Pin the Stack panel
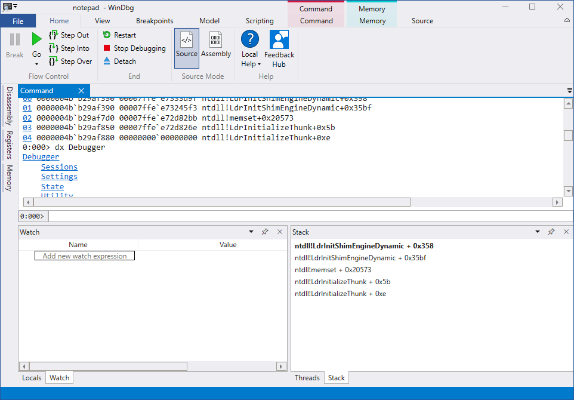Image resolution: width=574 pixels, height=400 pixels. (551, 232)
